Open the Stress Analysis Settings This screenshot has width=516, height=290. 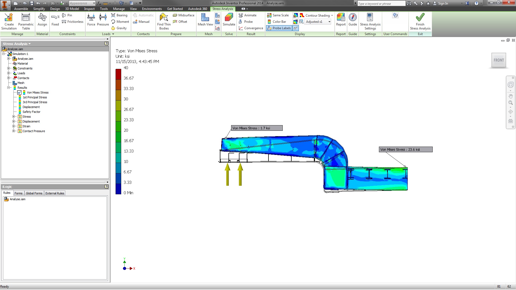(x=370, y=21)
